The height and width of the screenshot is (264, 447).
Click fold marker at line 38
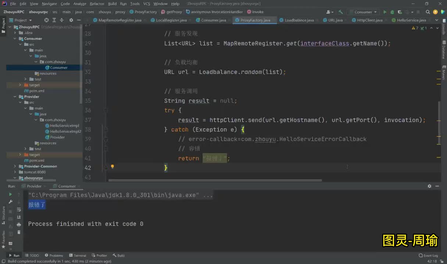click(x=106, y=129)
